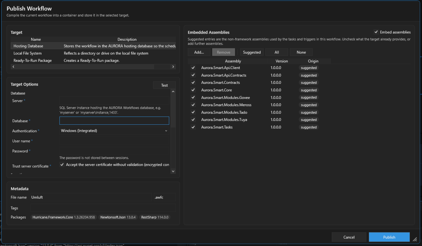
Task: Click version 1.0.0.0 of Aurora.Smart.Modules.Meross
Action: coord(276,105)
